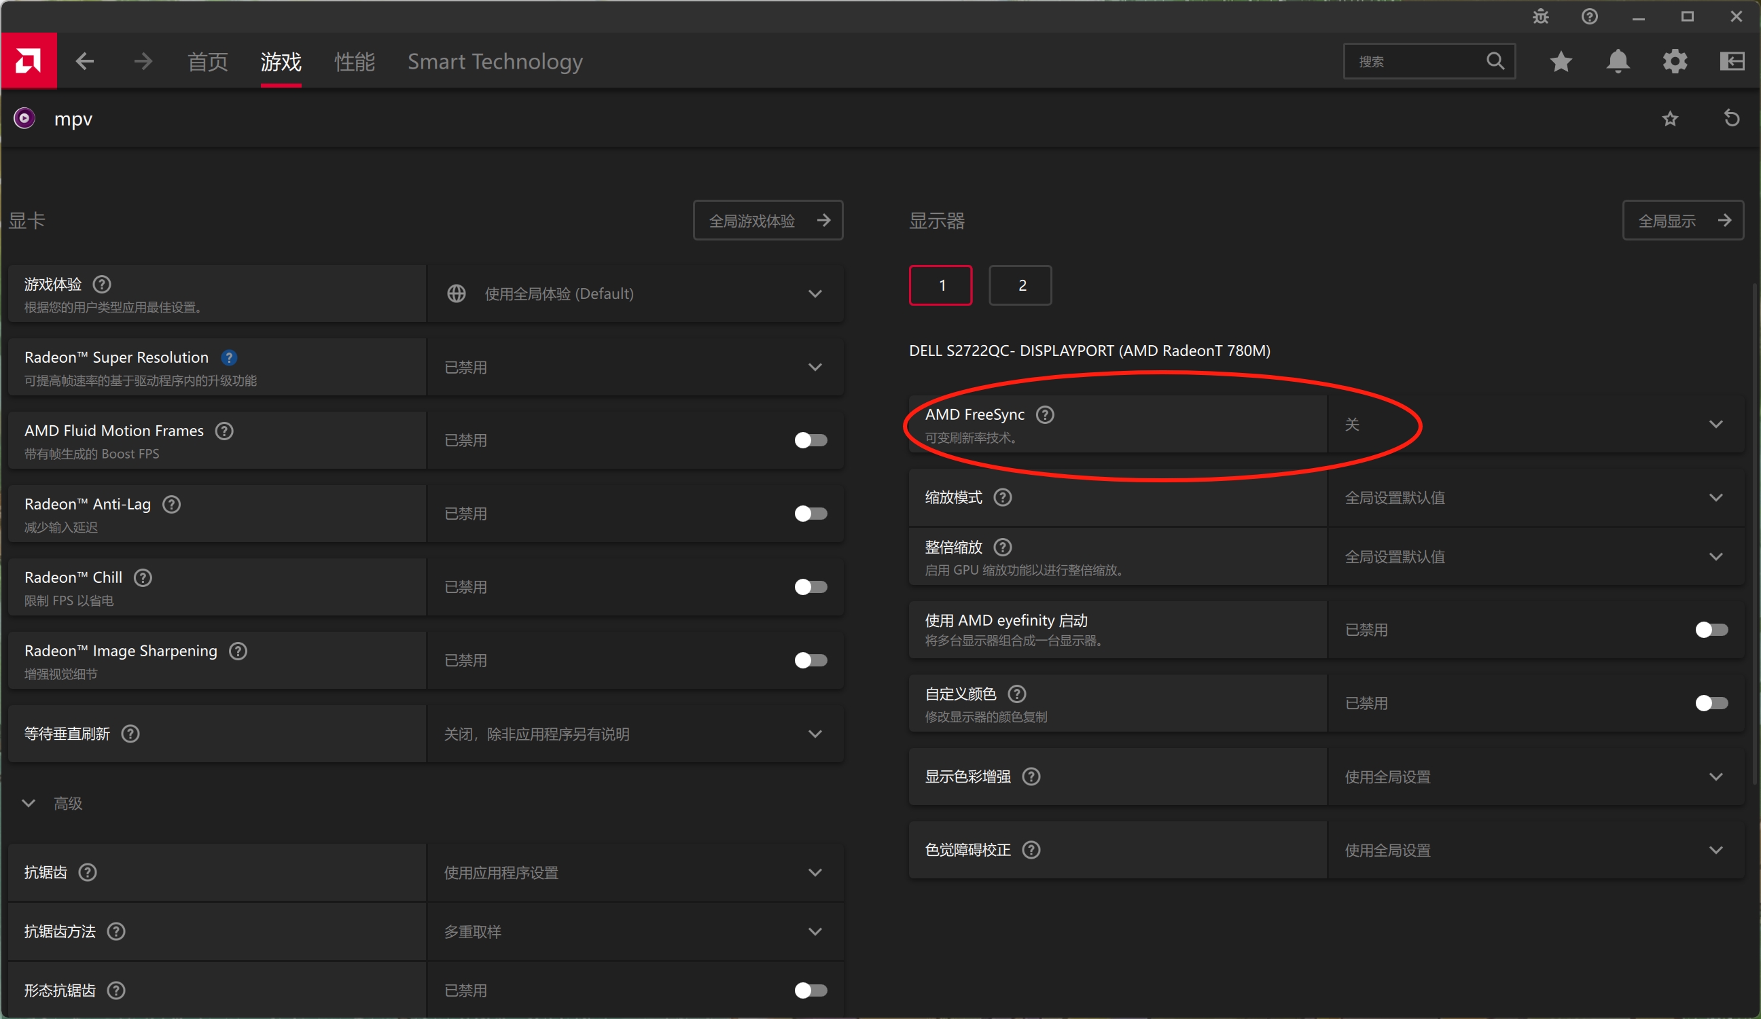Show help for 自定义颜色
The image size is (1761, 1019).
click(1018, 694)
